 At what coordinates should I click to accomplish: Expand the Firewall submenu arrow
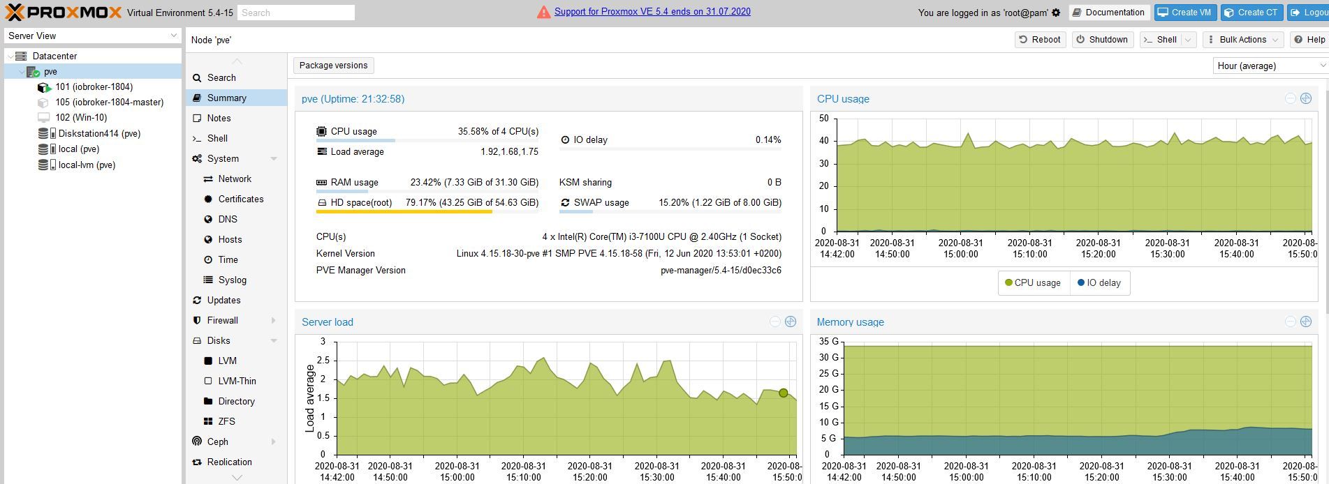(x=274, y=321)
